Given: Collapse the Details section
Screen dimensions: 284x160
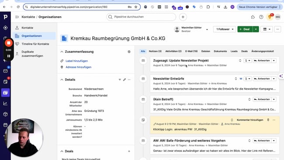Looking at the screenshot, I should point(62,80).
